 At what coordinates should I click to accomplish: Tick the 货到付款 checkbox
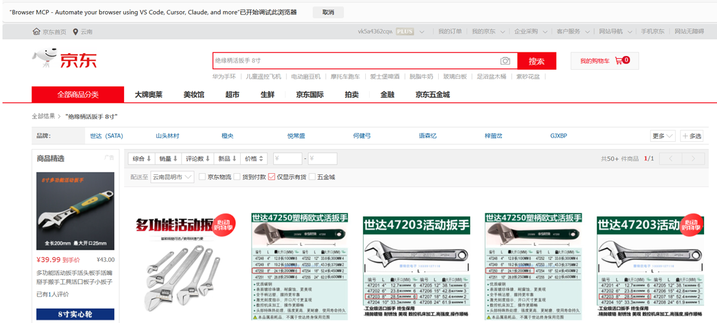(237, 177)
